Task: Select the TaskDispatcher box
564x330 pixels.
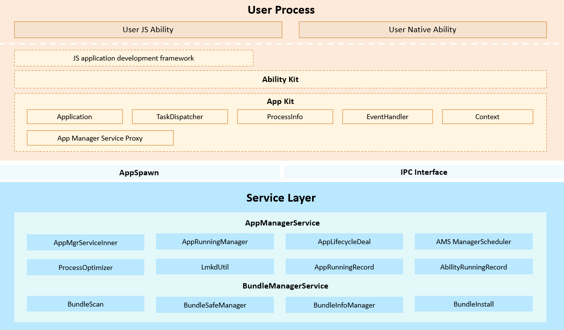Action: 180,117
